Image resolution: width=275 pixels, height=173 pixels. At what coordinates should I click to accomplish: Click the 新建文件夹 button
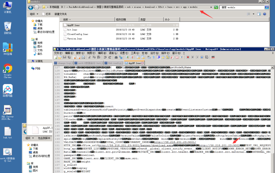[60, 14]
